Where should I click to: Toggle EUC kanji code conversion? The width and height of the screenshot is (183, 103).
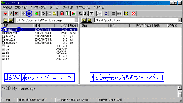80,14
